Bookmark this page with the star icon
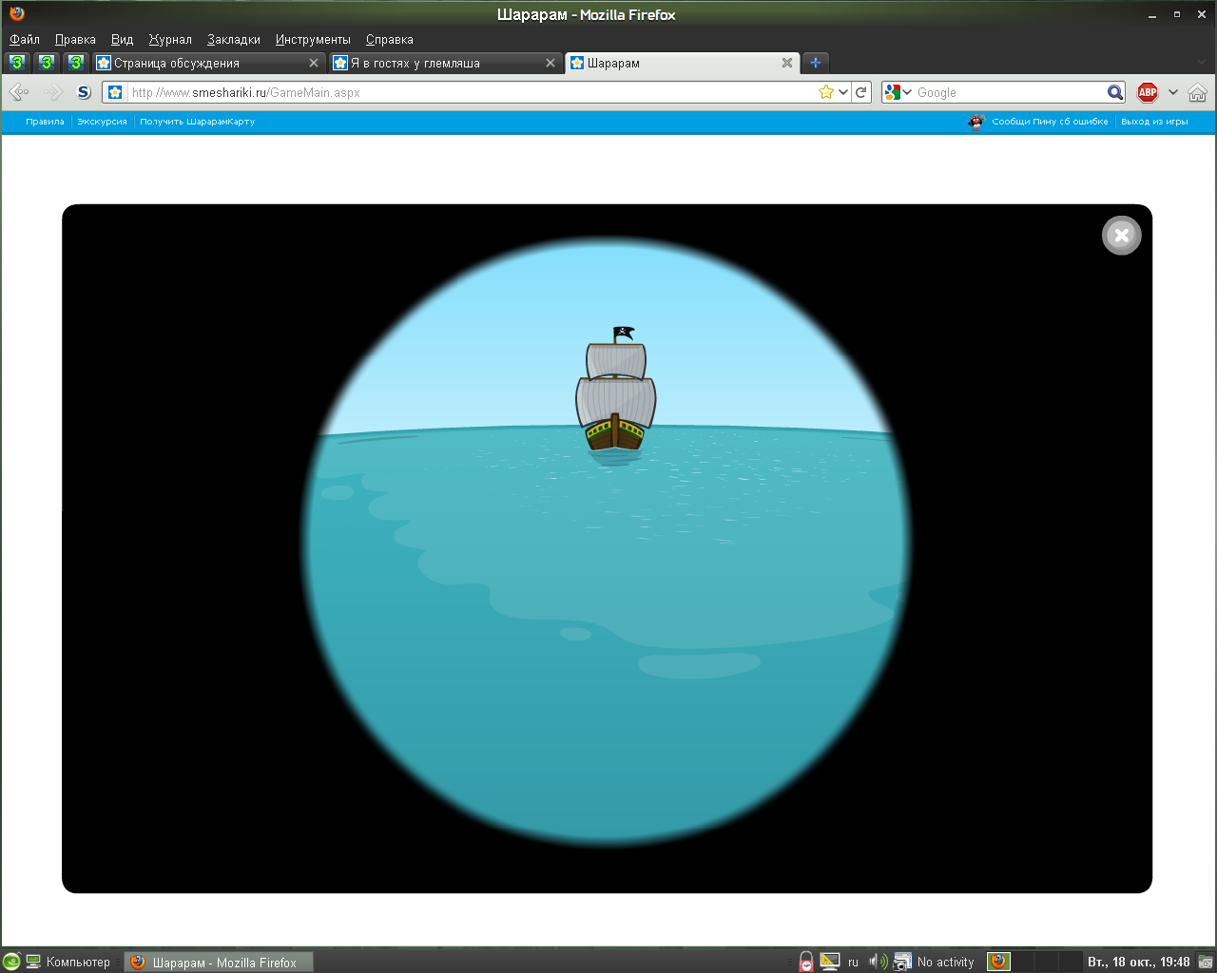The width and height of the screenshot is (1217, 973). 826,92
